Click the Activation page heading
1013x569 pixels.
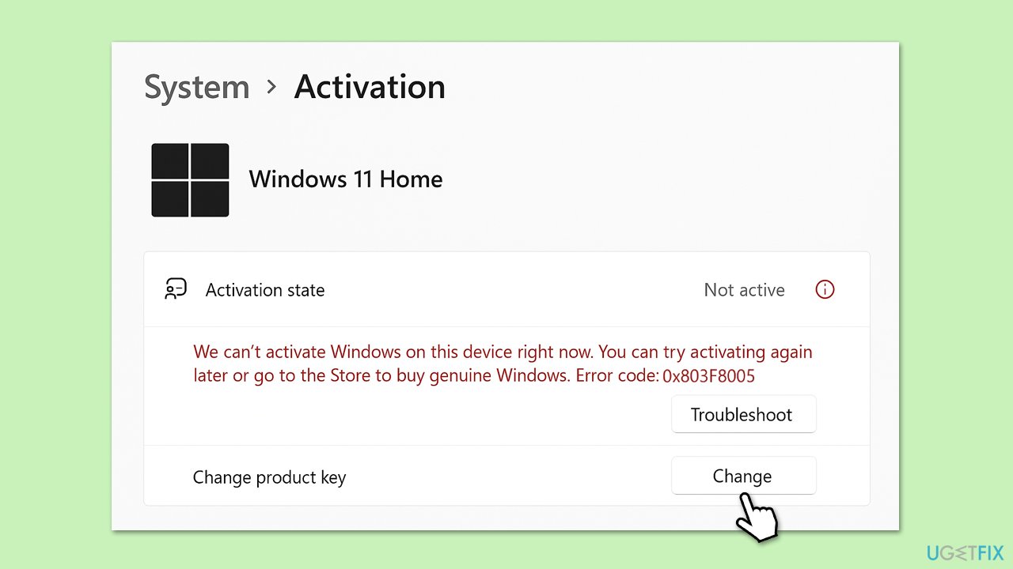370,87
